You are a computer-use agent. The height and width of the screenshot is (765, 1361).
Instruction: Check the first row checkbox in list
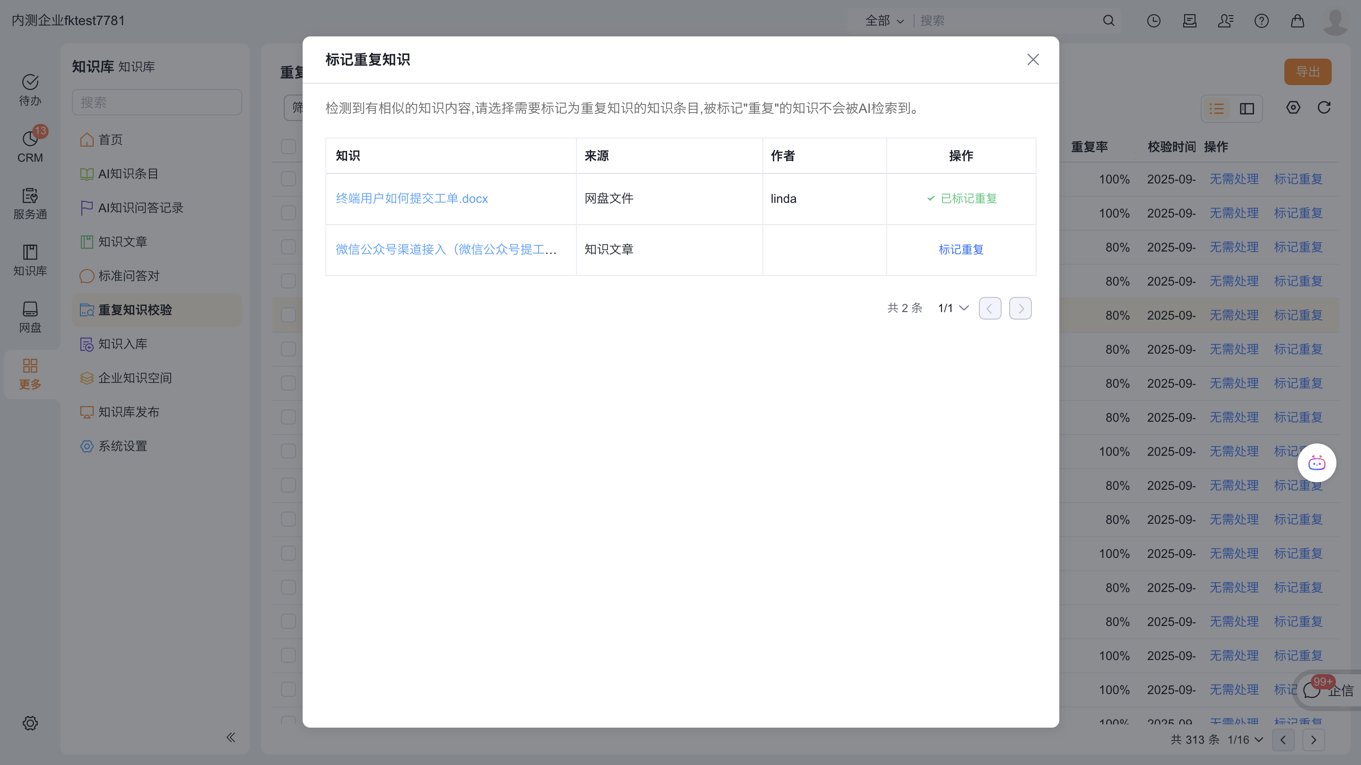pyautogui.click(x=288, y=179)
